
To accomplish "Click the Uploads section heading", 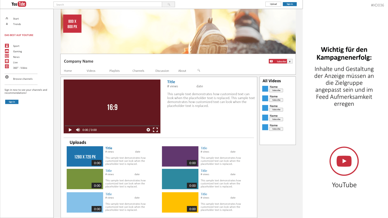I will [x=78, y=142].
